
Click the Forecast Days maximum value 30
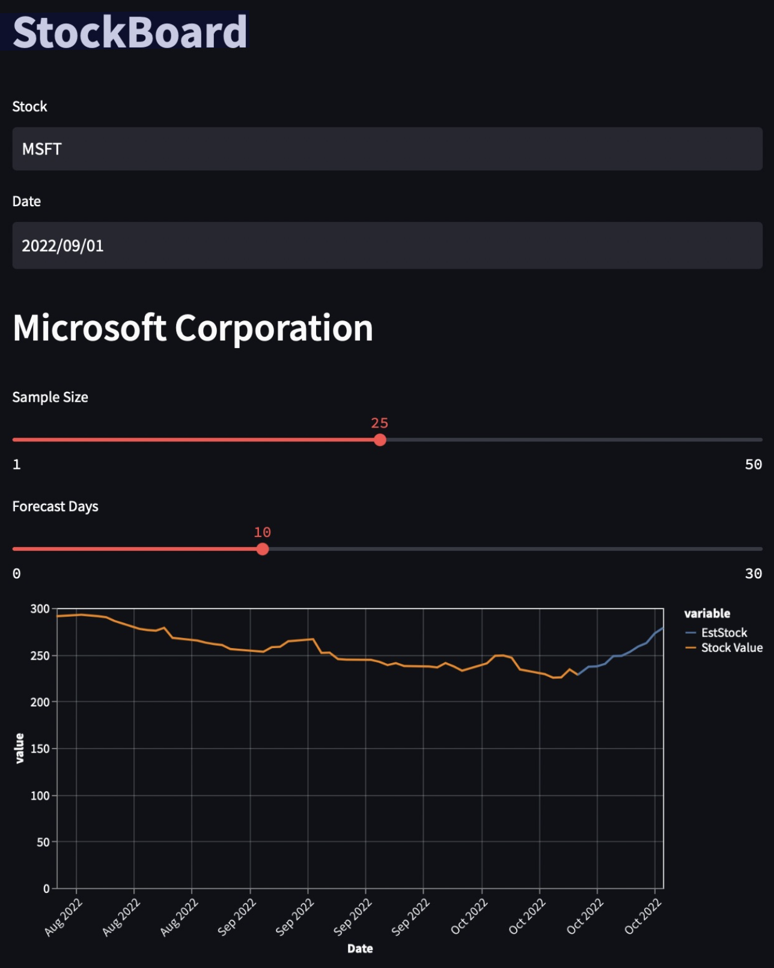(x=753, y=574)
